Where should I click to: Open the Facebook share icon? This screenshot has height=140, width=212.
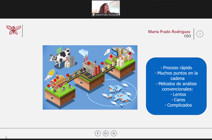click(98, 134)
